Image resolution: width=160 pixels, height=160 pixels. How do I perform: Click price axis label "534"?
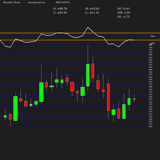(x=150, y=82)
